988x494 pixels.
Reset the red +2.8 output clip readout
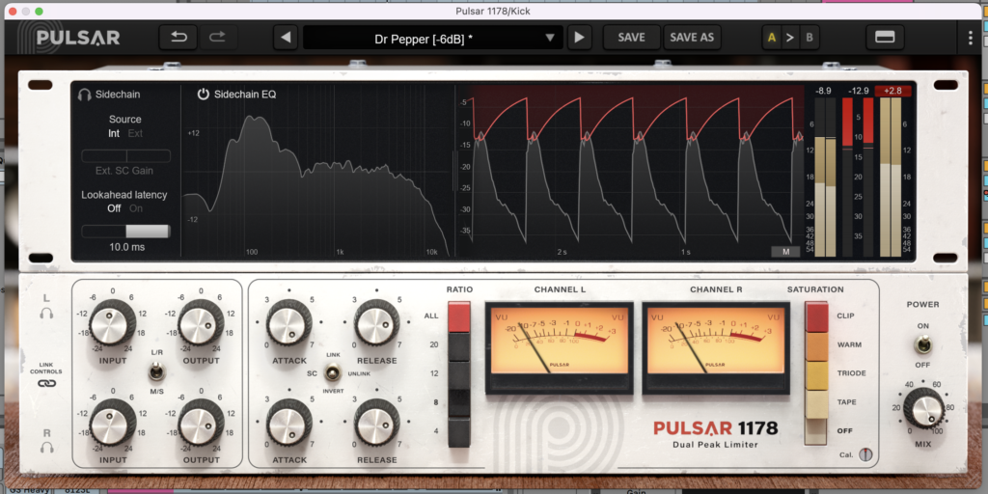pos(892,91)
